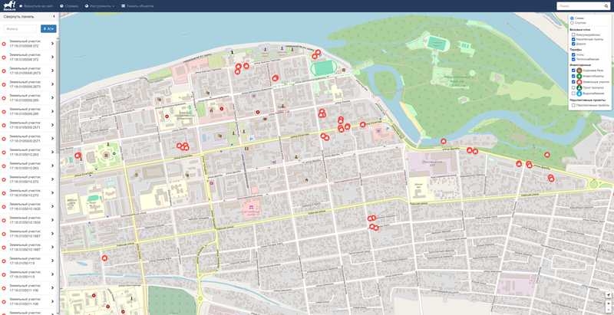Click the site logo in the top-left corner
This screenshot has height=315, width=614.
9,5
